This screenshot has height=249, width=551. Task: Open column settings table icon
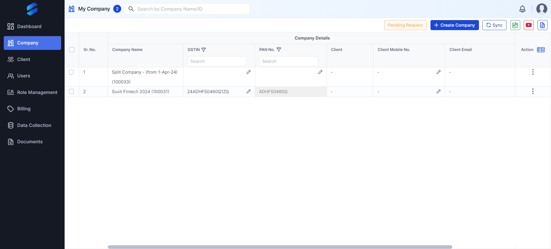[541, 50]
